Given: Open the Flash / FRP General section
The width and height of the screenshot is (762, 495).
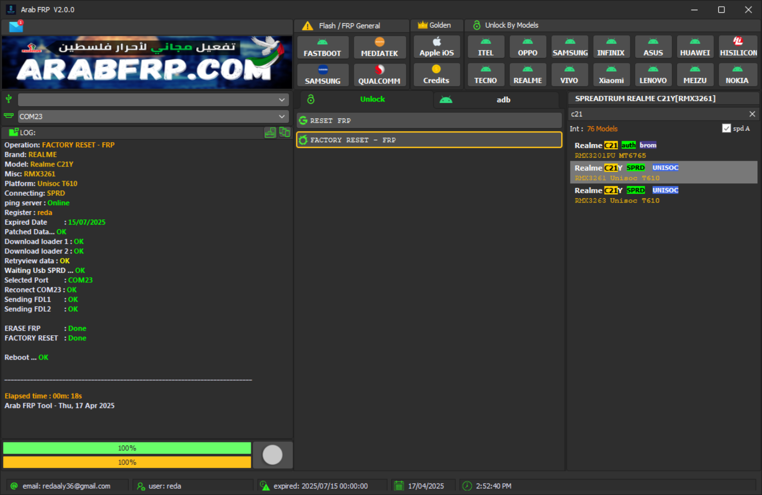Looking at the screenshot, I should (x=352, y=26).
